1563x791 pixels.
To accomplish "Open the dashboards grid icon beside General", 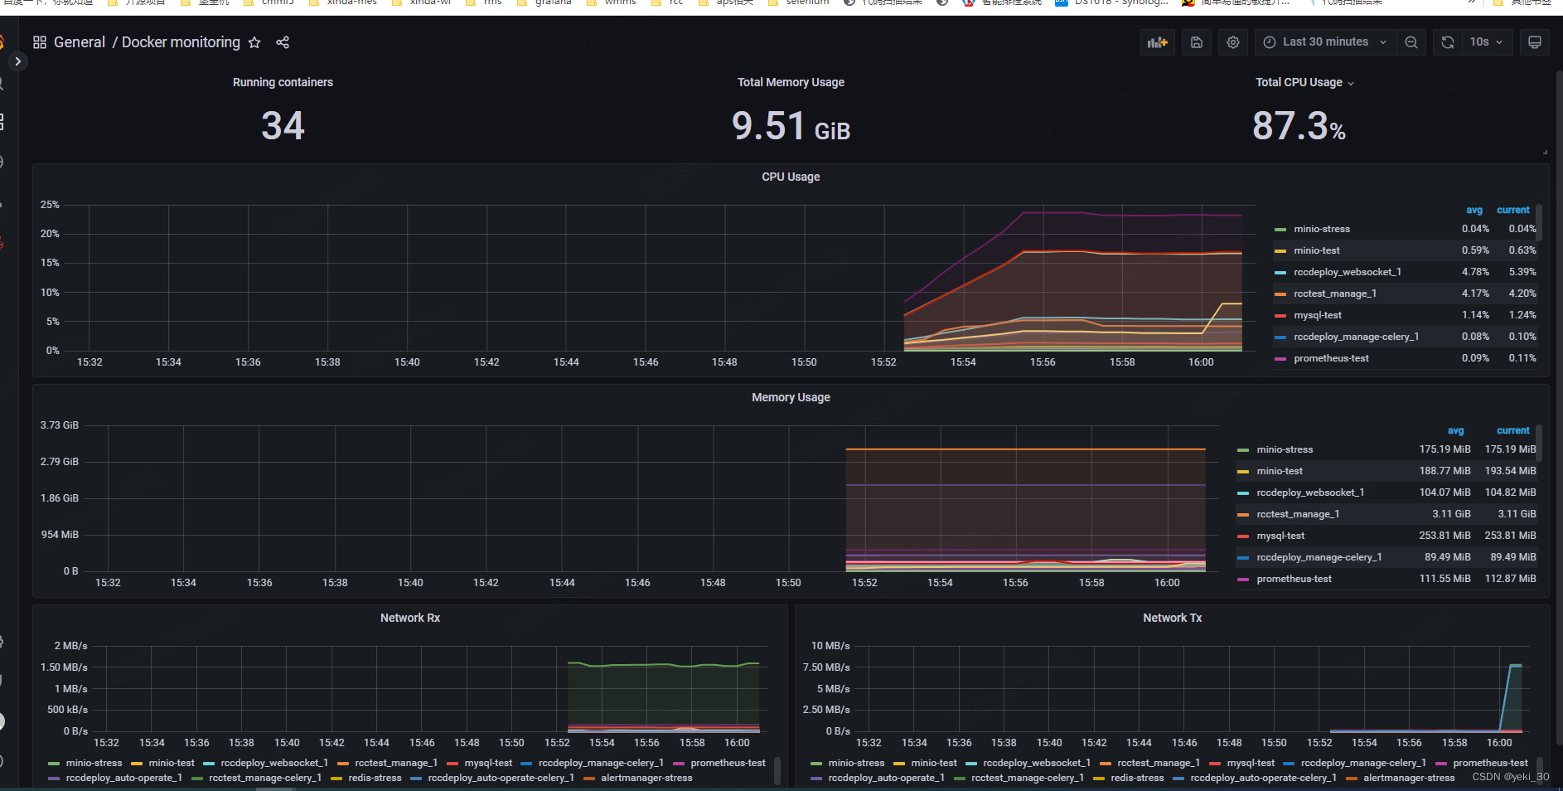I will (x=39, y=42).
